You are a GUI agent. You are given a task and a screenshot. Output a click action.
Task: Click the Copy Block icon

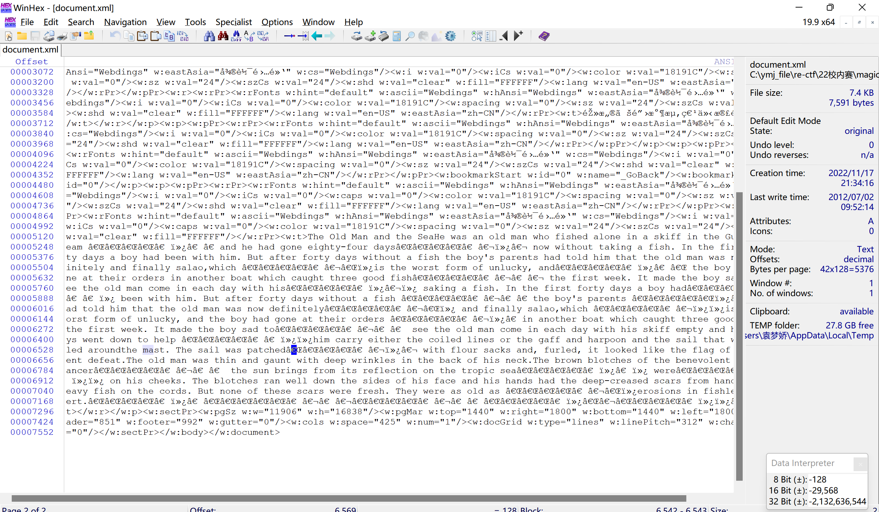129,36
